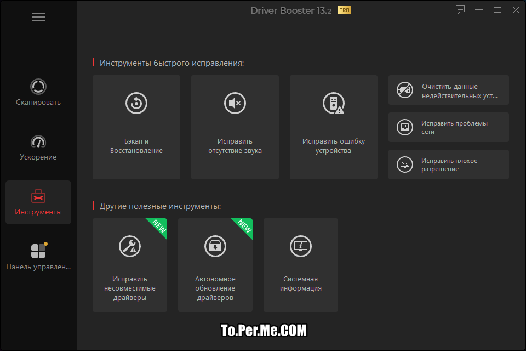
Task: Open Очистить данные недействительных устройств
Action: [x=449, y=90]
